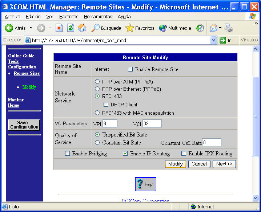261x212 pixels.
Task: Go to home page via house icon
Action: tap(82, 28)
